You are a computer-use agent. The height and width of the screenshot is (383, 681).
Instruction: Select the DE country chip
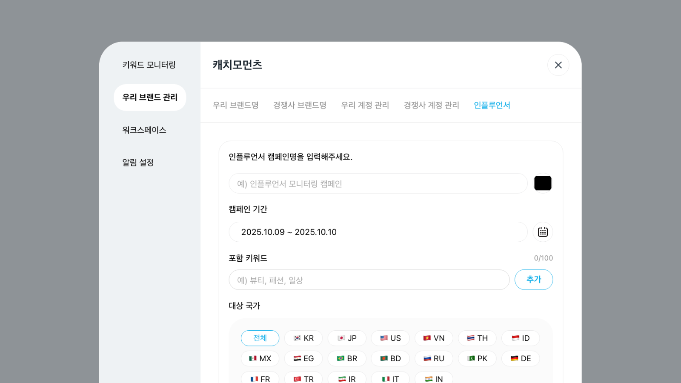coord(521,358)
